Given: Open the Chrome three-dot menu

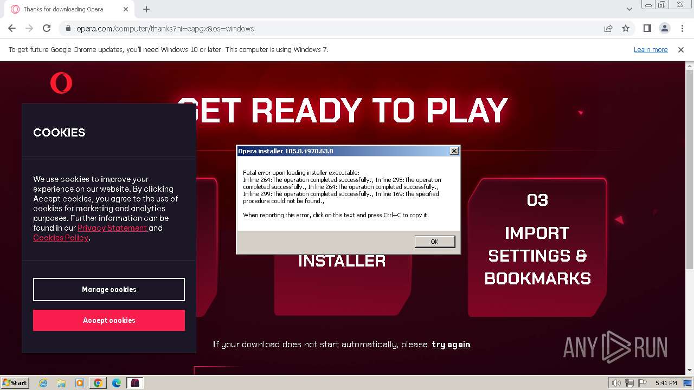Looking at the screenshot, I should (682, 28).
